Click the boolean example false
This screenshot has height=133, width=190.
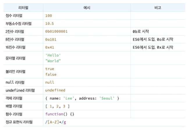[x=51, y=74]
